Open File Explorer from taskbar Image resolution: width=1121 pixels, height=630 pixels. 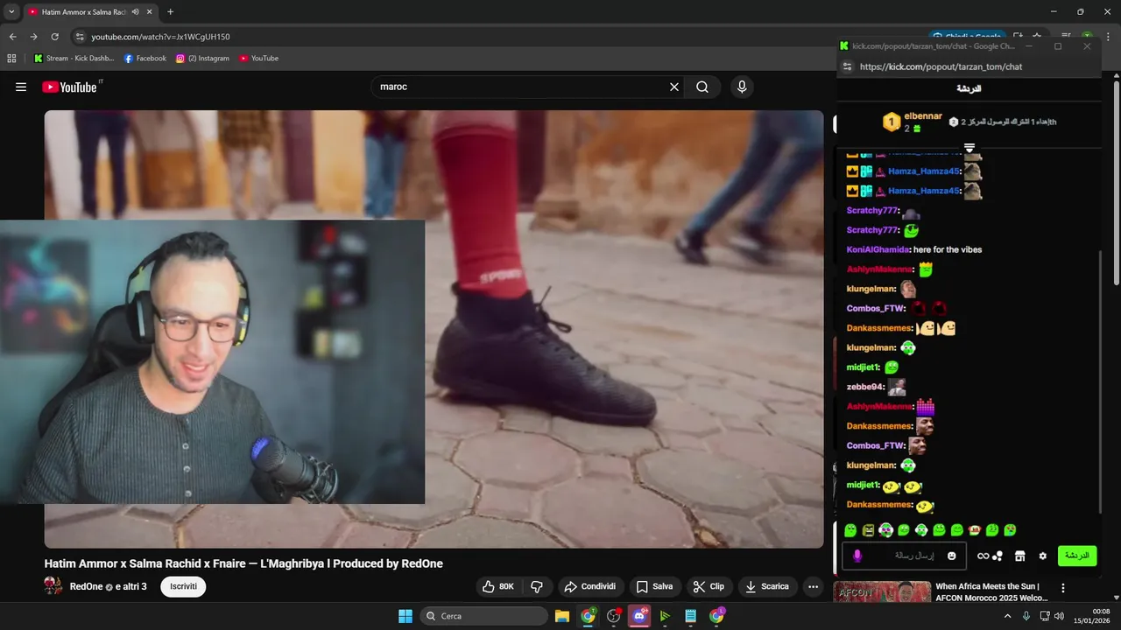(562, 616)
